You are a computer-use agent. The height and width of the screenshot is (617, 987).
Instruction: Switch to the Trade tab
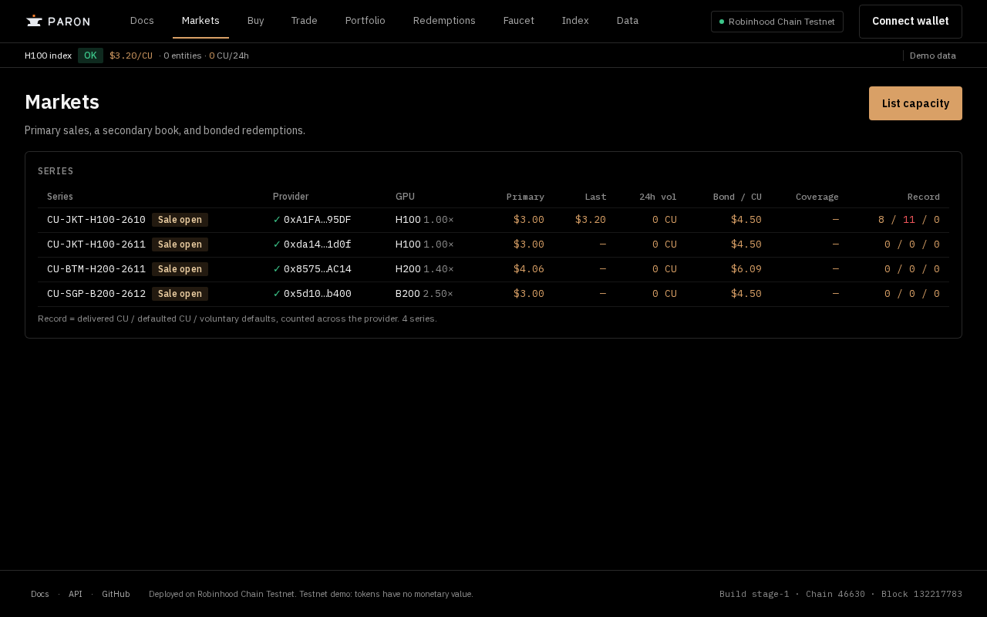[x=305, y=21]
